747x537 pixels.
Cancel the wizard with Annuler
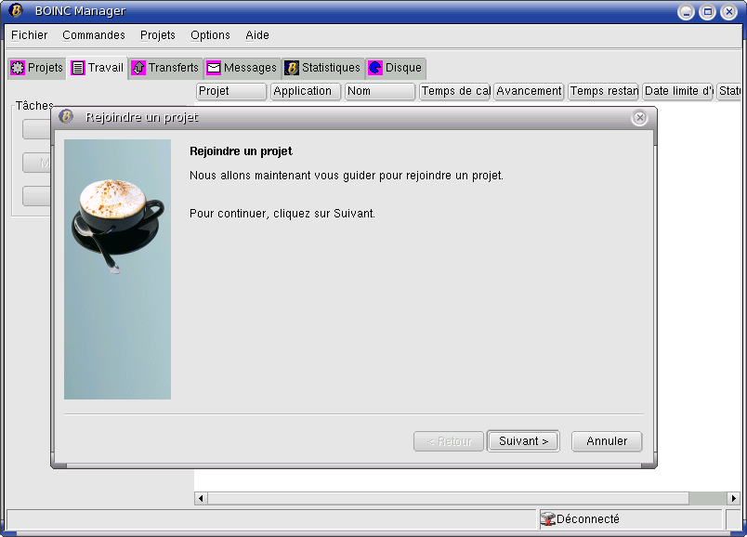pyautogui.click(x=607, y=441)
